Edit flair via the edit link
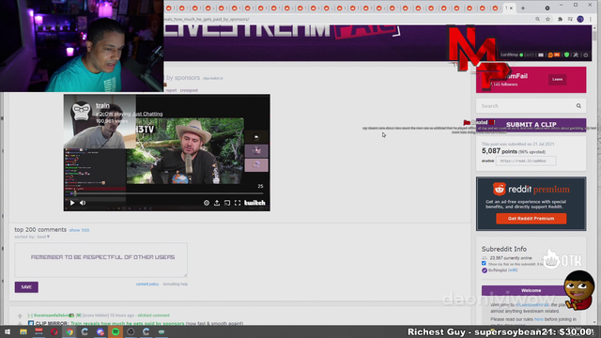The width and height of the screenshot is (601, 338). tap(513, 270)
